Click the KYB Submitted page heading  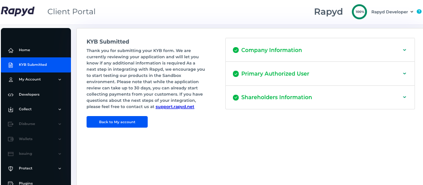(108, 42)
